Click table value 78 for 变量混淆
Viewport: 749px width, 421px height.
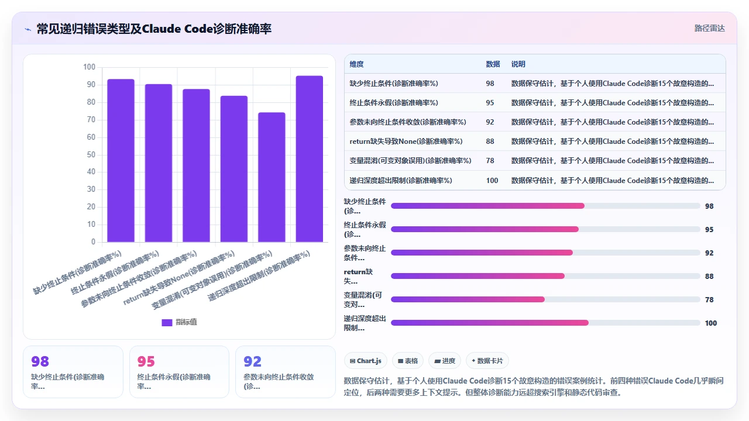pyautogui.click(x=490, y=161)
